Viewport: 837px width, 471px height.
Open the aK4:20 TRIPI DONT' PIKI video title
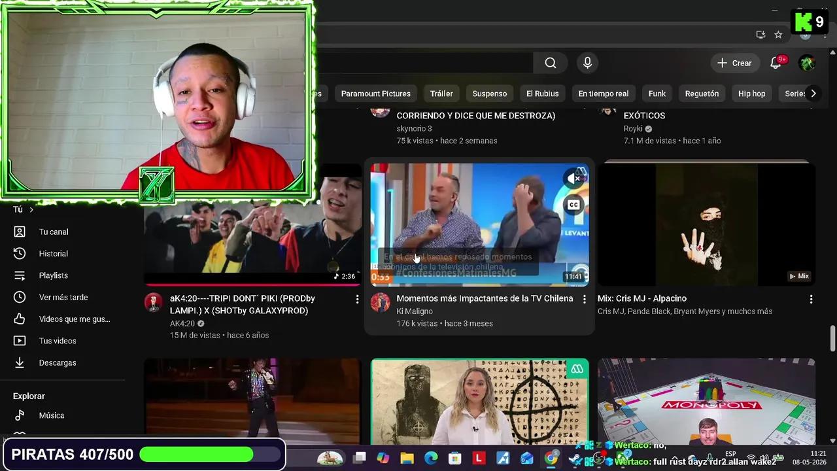click(x=243, y=304)
